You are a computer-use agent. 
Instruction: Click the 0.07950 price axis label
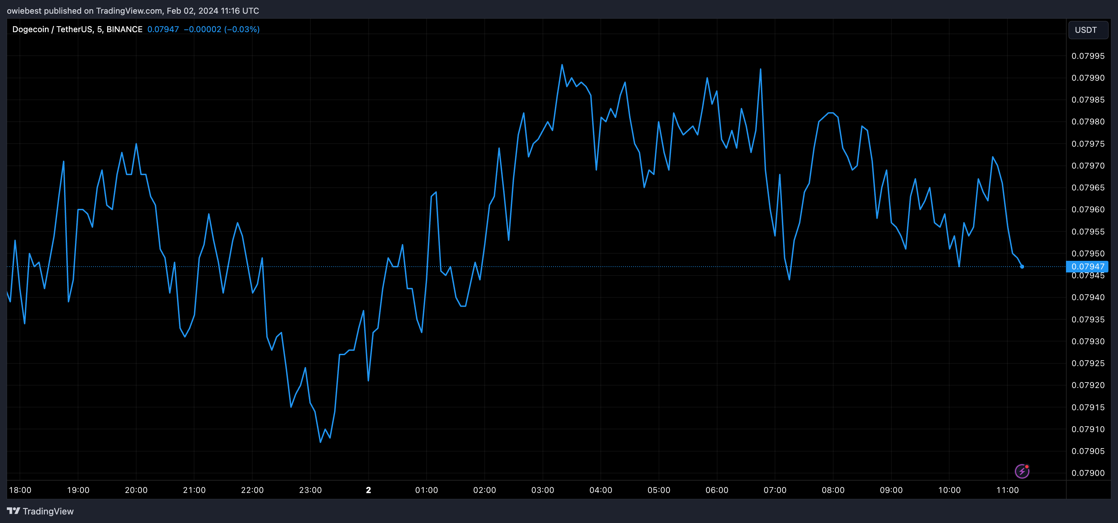(x=1088, y=254)
